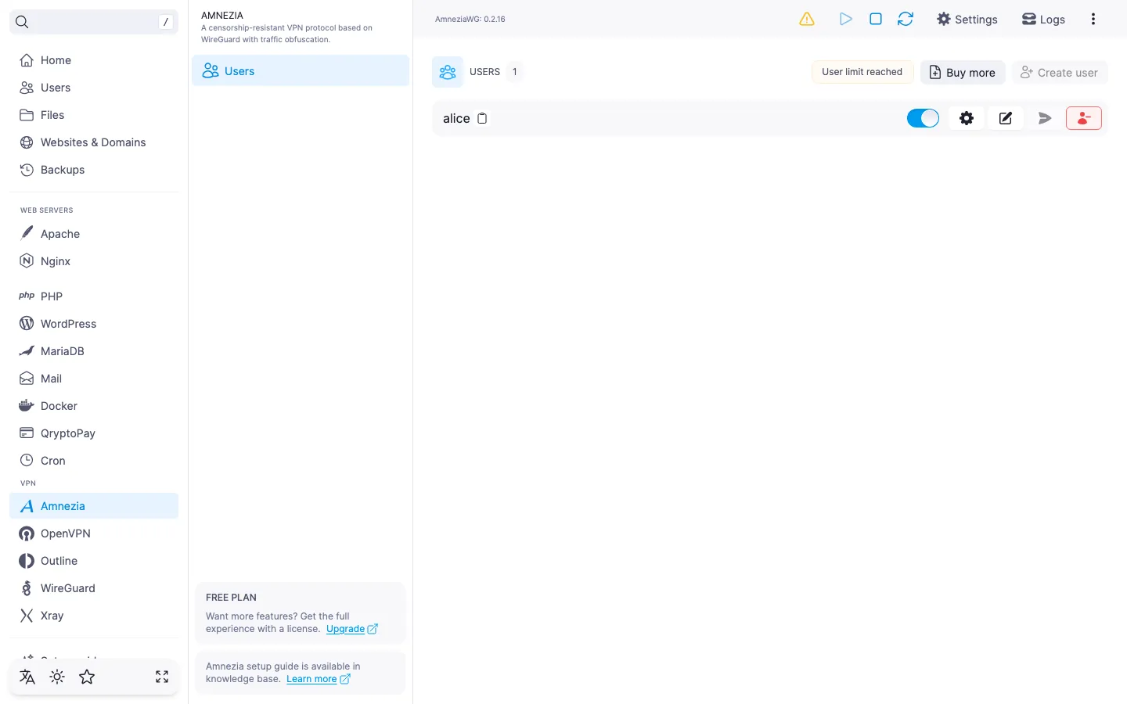The height and width of the screenshot is (704, 1127).
Task: Open the Cron page
Action: [94, 461]
